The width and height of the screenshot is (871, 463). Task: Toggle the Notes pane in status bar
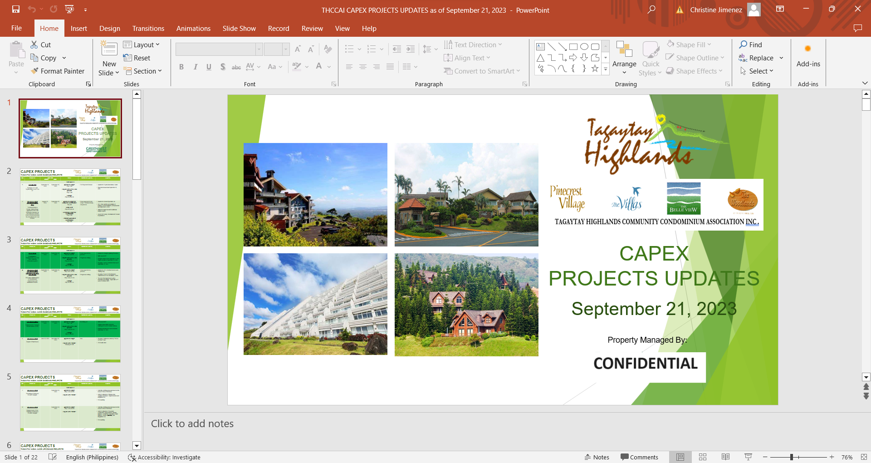coord(597,457)
